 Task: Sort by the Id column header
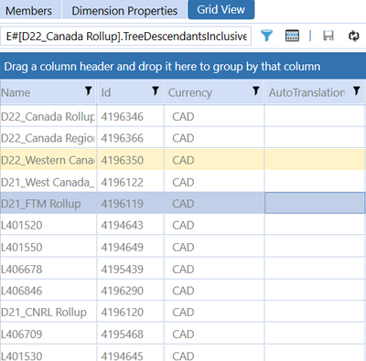point(106,92)
